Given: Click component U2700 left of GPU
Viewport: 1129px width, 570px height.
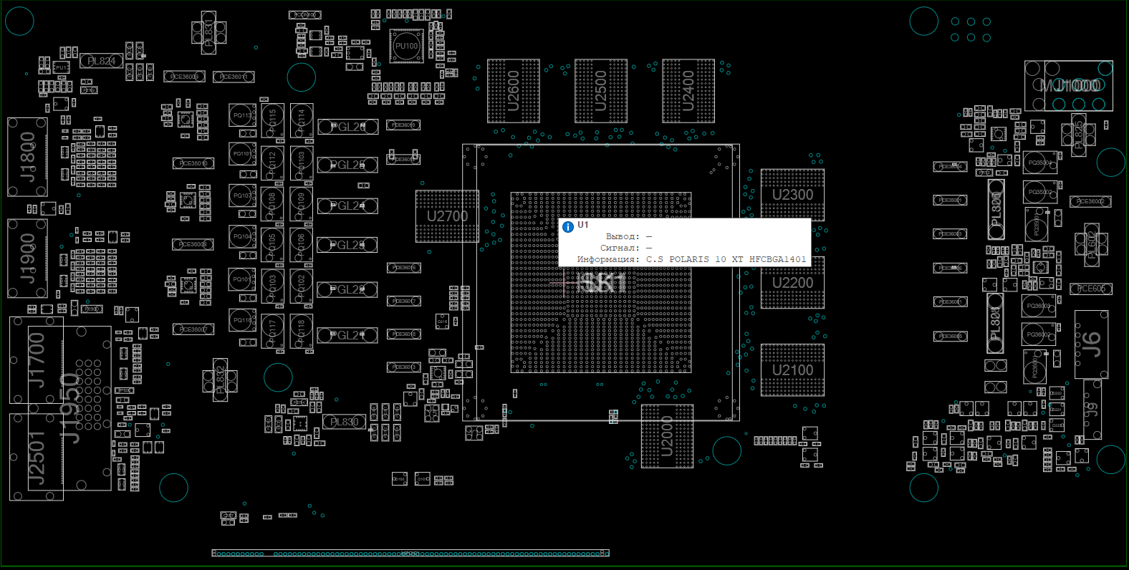Looking at the screenshot, I should tap(447, 216).
